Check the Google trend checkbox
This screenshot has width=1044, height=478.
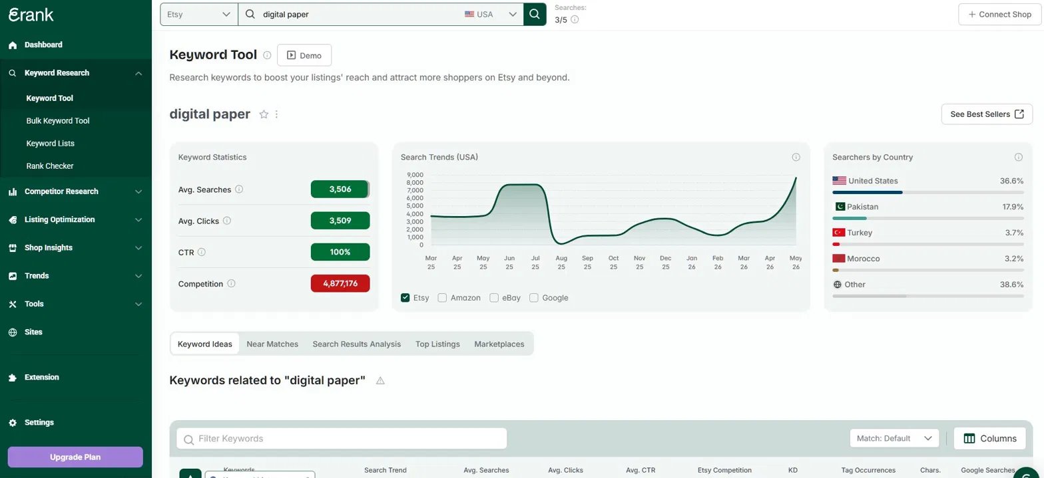[x=533, y=298]
